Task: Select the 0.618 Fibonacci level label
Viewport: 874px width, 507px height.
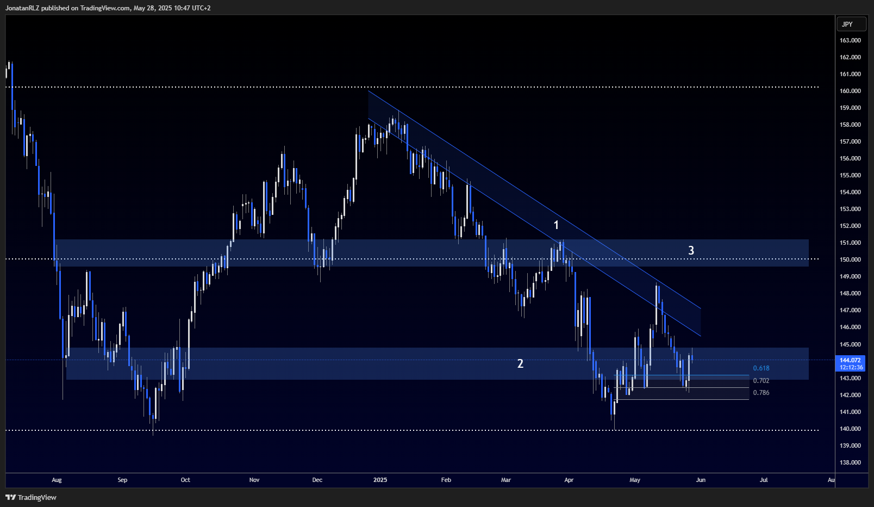Action: point(761,368)
